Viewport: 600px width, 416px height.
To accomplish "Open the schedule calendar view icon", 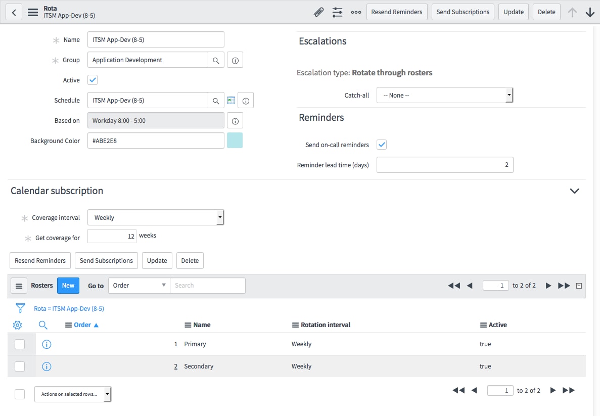I will (231, 100).
